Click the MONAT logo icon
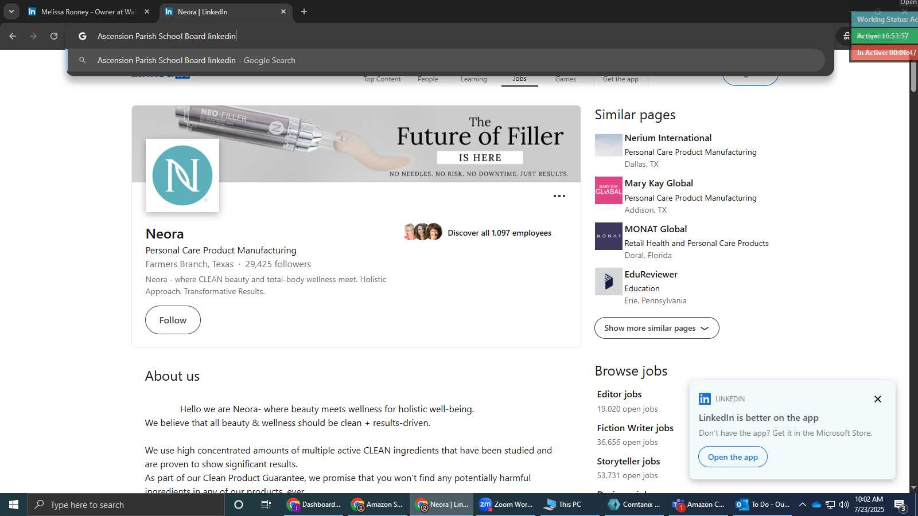The height and width of the screenshot is (516, 918). coord(609,236)
